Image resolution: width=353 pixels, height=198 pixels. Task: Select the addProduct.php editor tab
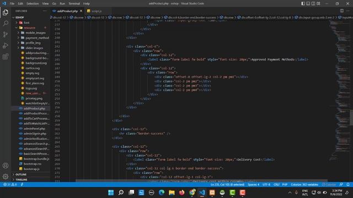[67, 11]
